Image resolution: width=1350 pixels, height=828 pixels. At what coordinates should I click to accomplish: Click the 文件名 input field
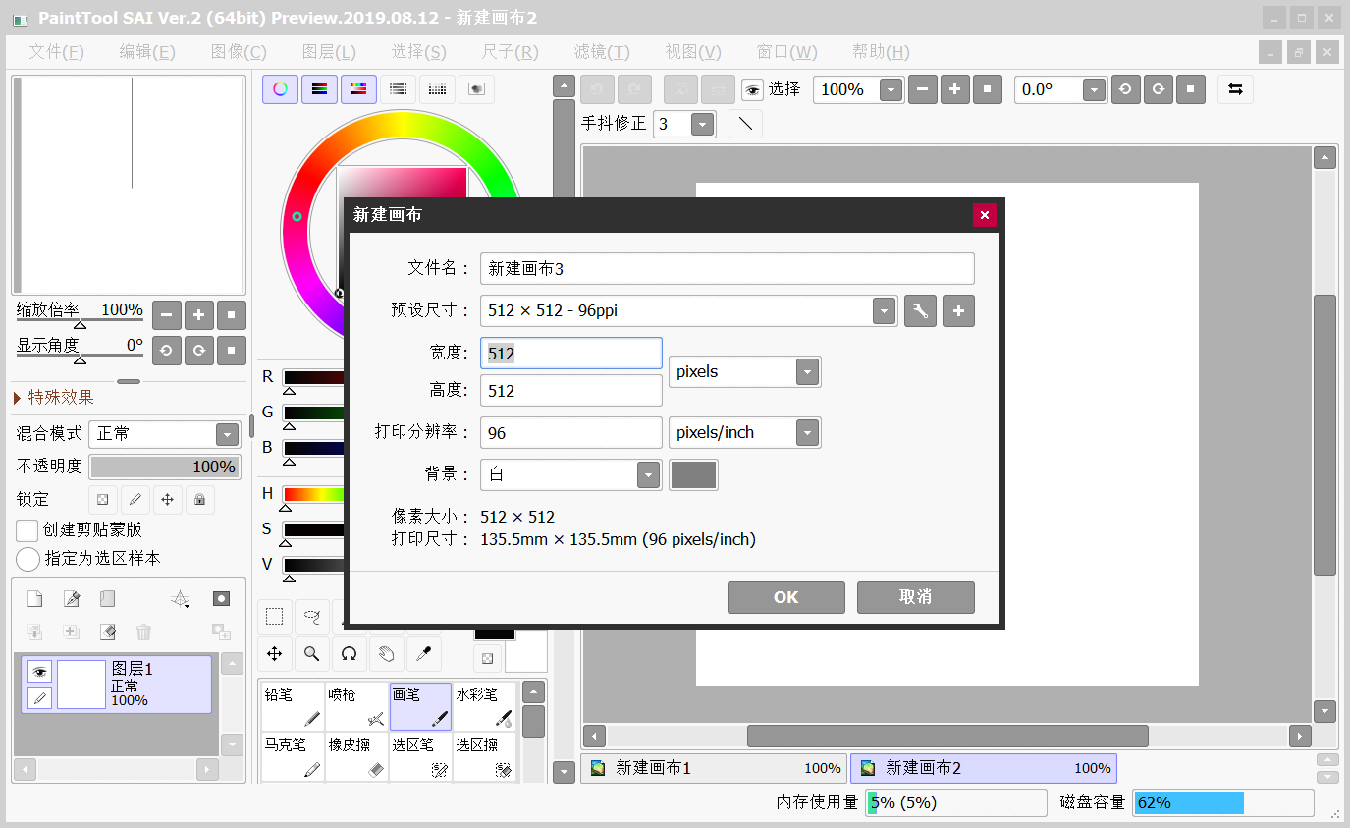[728, 269]
